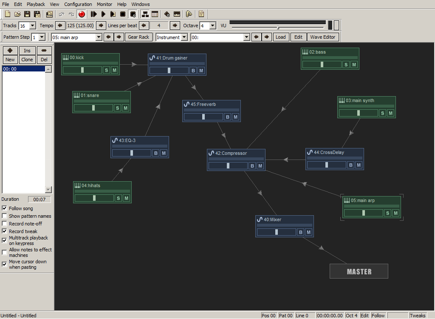
Task: Select next instrument arrow before Load
Action: pyautogui.click(x=267, y=37)
